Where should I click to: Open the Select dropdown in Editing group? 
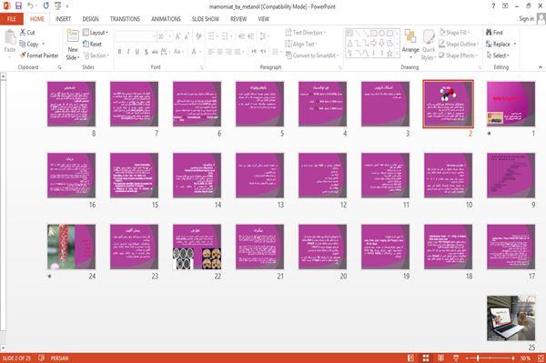coord(498,55)
